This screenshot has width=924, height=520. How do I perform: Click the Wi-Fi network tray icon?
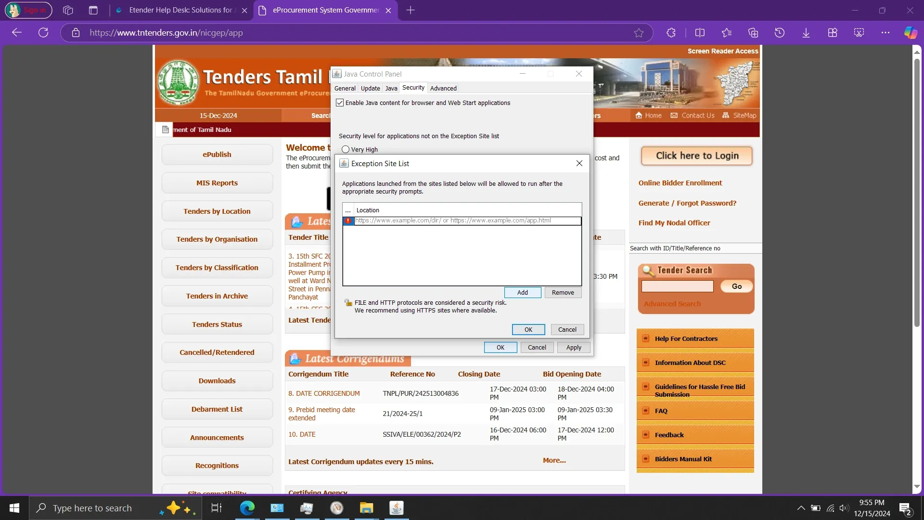tap(831, 508)
